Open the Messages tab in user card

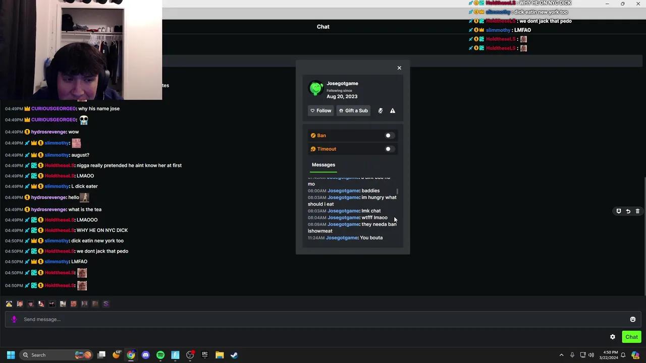(x=324, y=165)
